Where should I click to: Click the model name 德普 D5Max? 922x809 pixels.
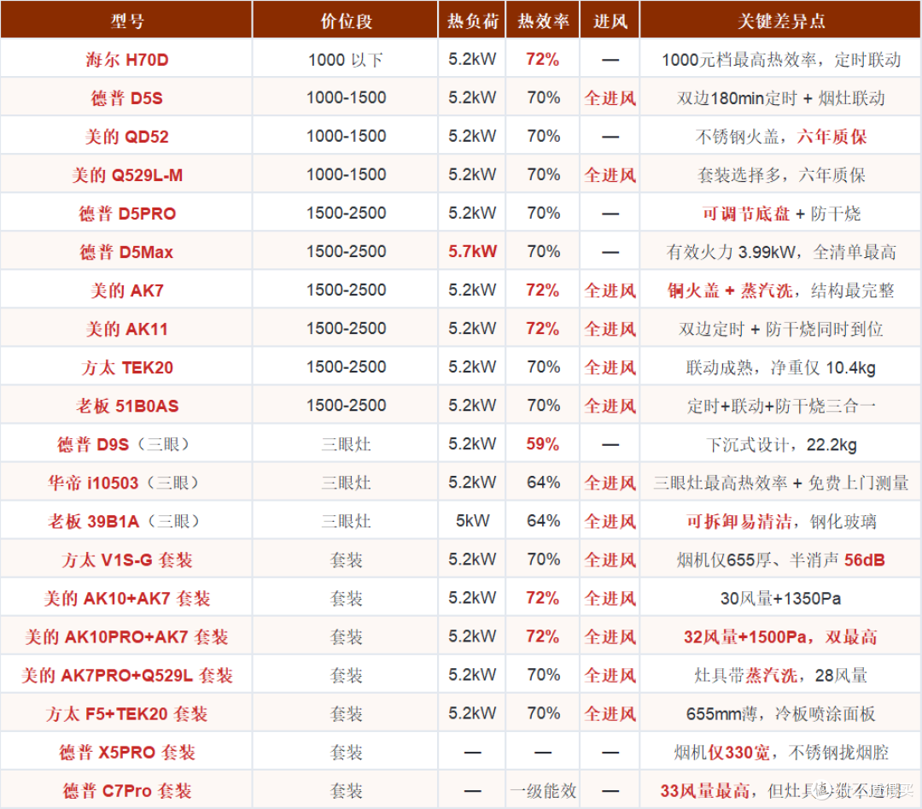pyautogui.click(x=127, y=252)
